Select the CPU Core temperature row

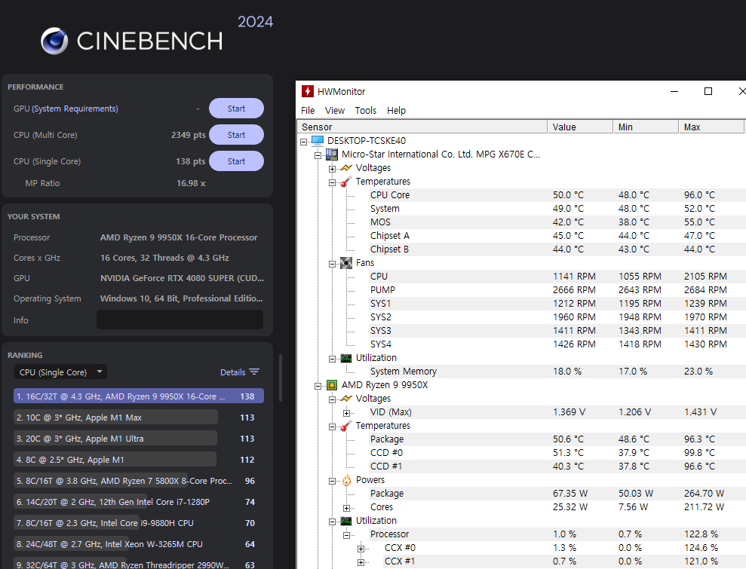(x=557, y=195)
